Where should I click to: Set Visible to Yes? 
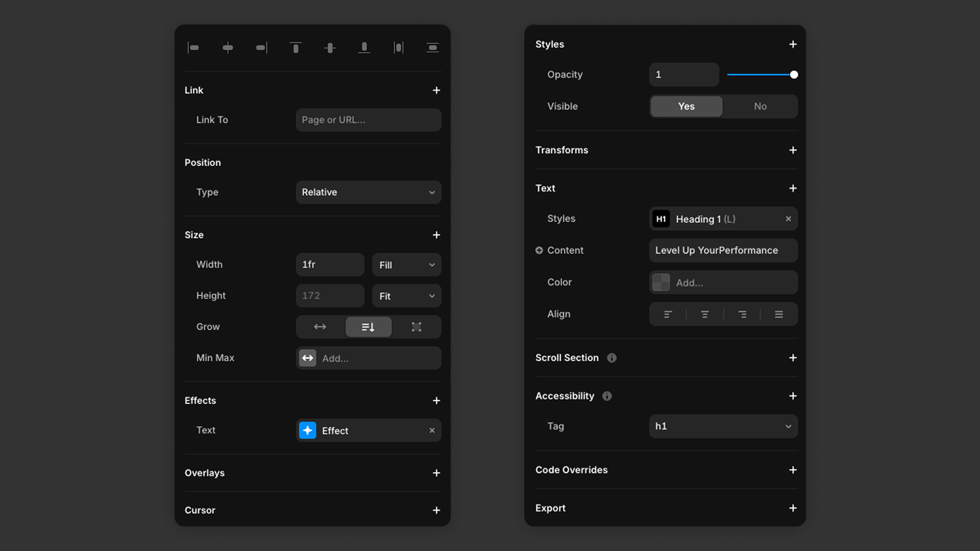[686, 107]
